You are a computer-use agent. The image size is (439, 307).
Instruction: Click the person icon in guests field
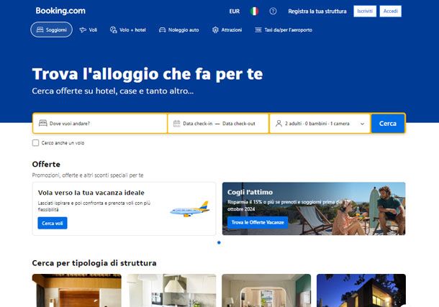tap(279, 124)
